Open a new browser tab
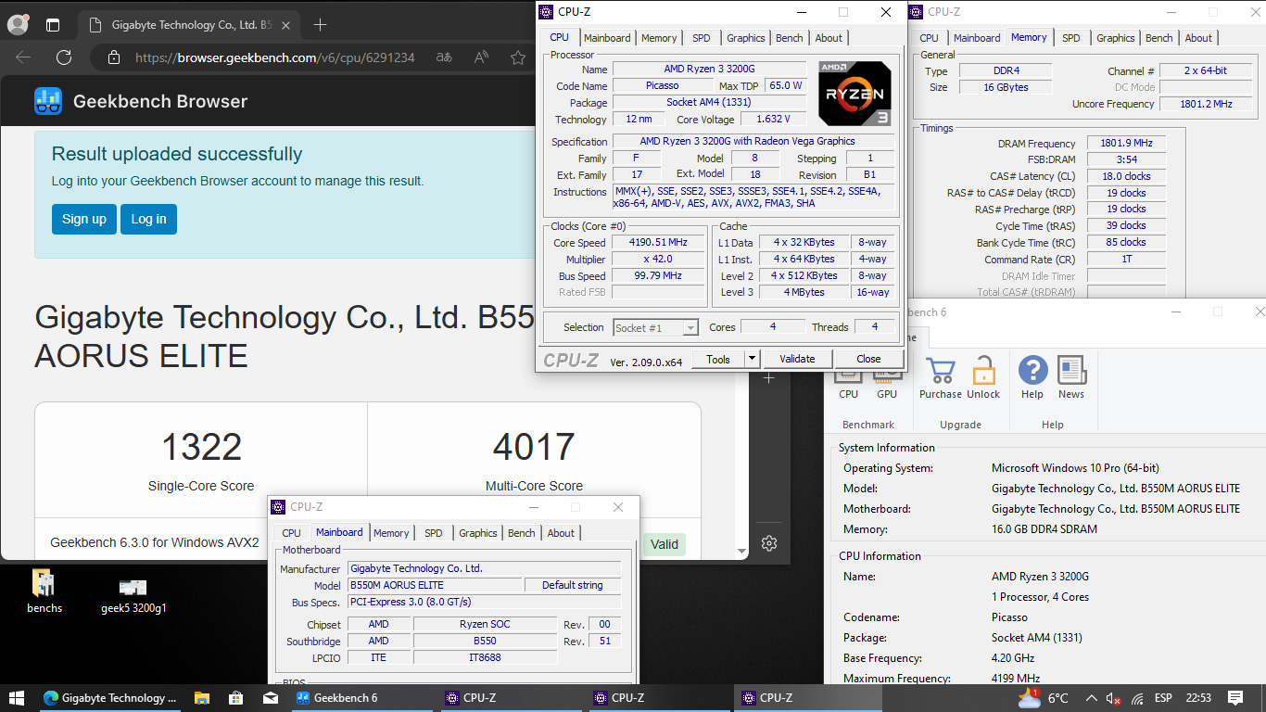 320,25
